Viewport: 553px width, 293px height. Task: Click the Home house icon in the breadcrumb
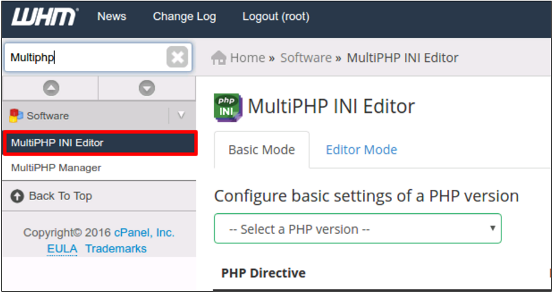tap(219, 58)
